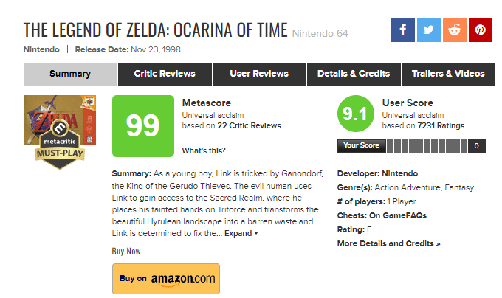Pin this page with Pinterest icon
Image resolution: width=502 pixels, height=298 pixels.
click(481, 30)
